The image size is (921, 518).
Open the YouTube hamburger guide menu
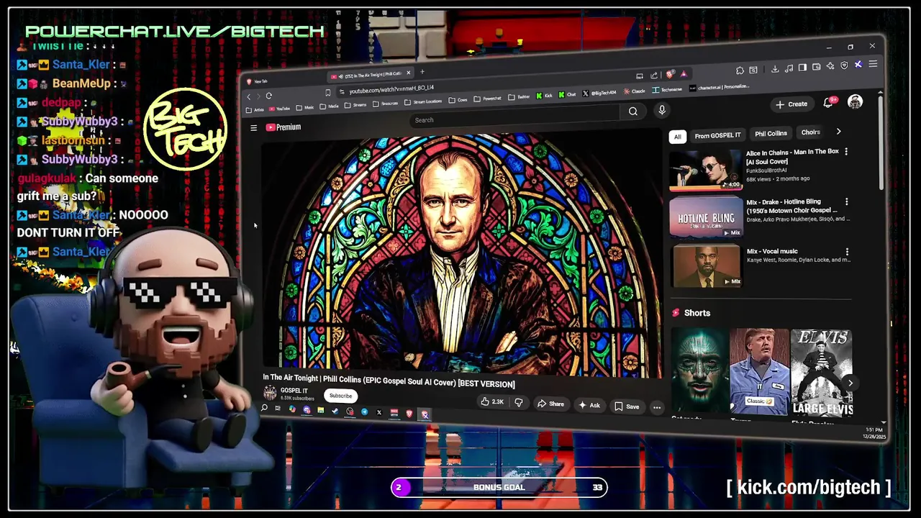253,127
